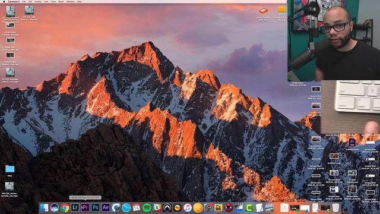This screenshot has width=380, height=214.
Task: Open Slack from the dock
Action: point(157,207)
